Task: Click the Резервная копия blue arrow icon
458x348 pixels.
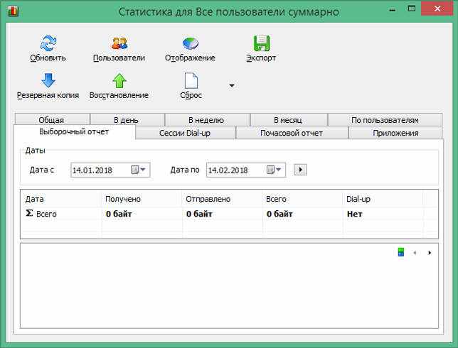Action: (48, 80)
